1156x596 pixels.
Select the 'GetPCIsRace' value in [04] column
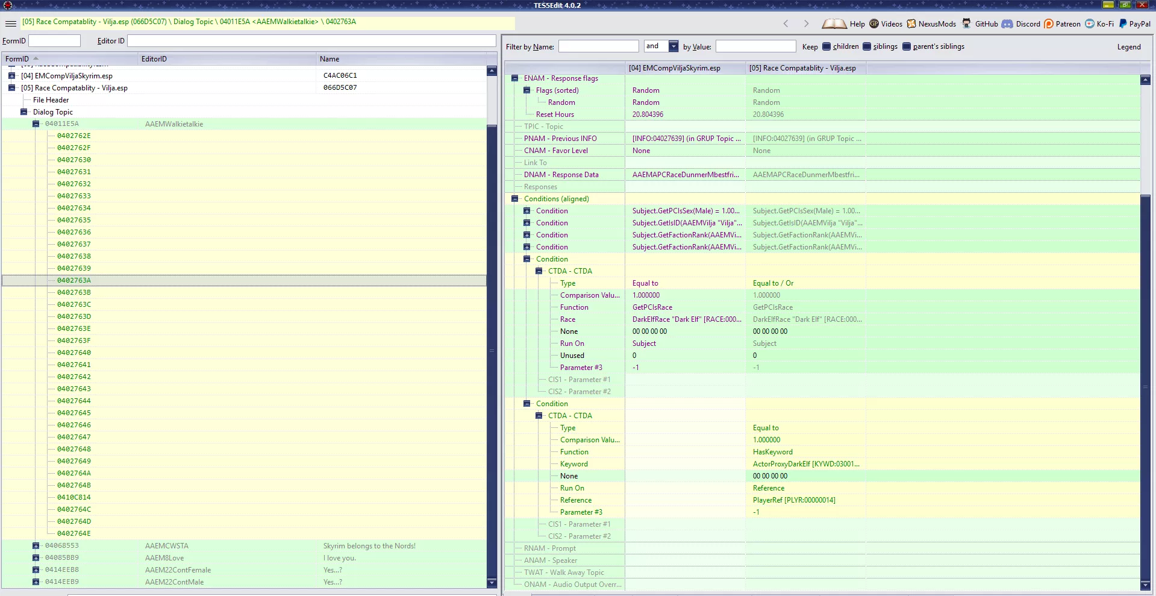[652, 307]
